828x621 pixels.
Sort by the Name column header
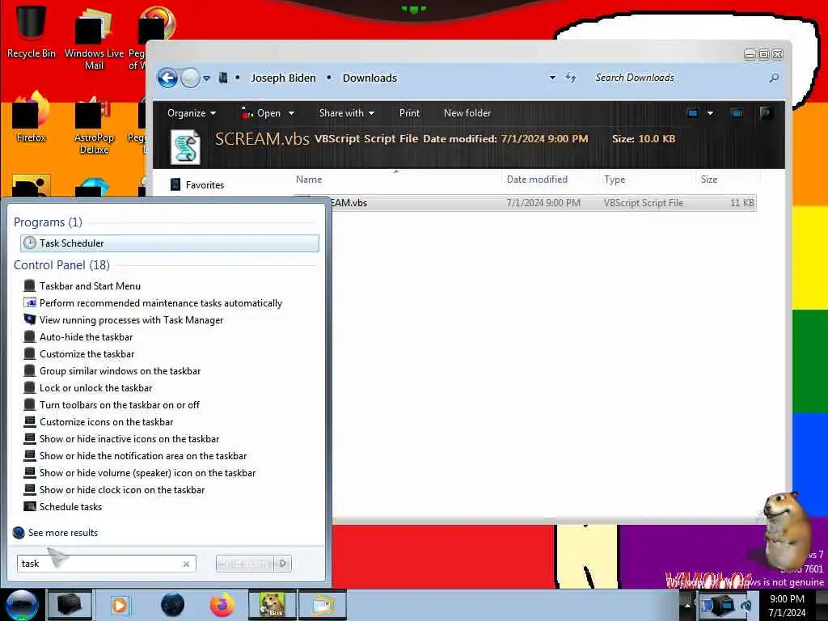click(309, 180)
